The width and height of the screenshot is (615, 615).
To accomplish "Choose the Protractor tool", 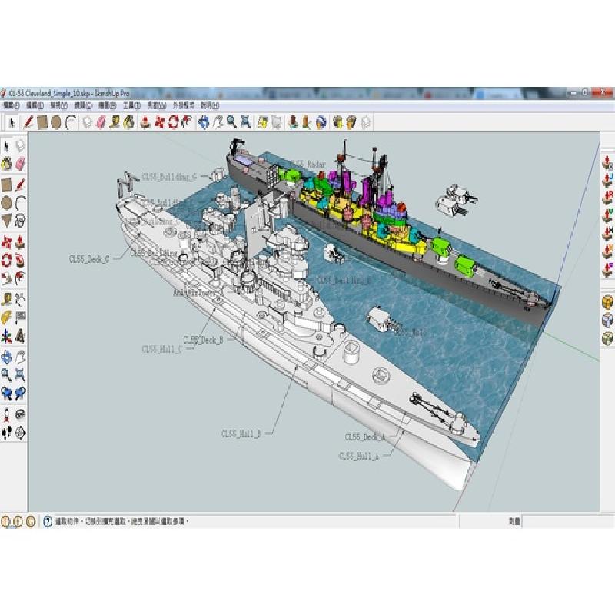I will [x=7, y=317].
